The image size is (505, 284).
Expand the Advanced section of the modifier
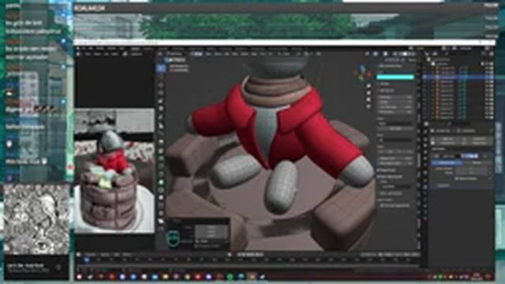(x=443, y=186)
